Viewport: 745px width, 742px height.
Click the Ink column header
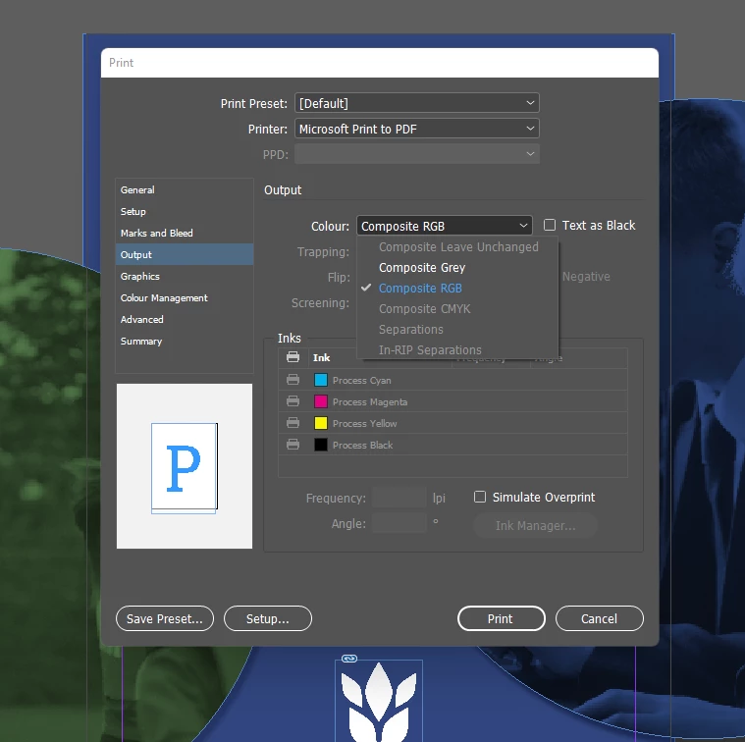(x=321, y=357)
